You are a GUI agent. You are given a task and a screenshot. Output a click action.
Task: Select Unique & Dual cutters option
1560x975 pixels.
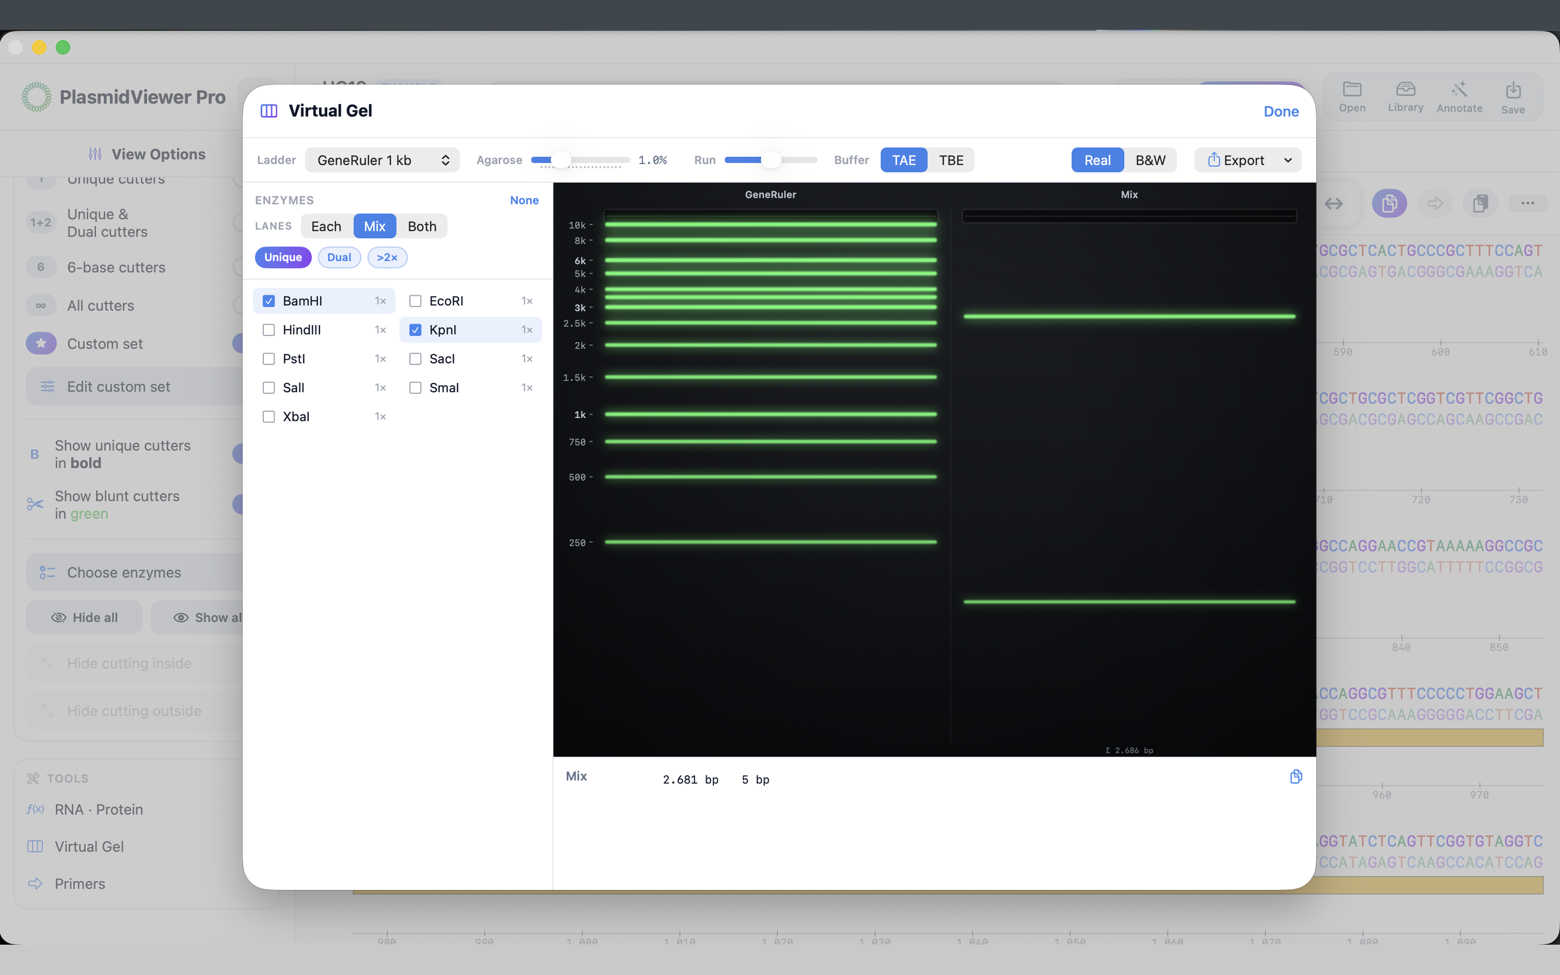coord(107,223)
